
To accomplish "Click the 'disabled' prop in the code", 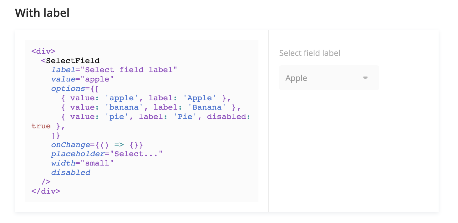I will (71, 172).
